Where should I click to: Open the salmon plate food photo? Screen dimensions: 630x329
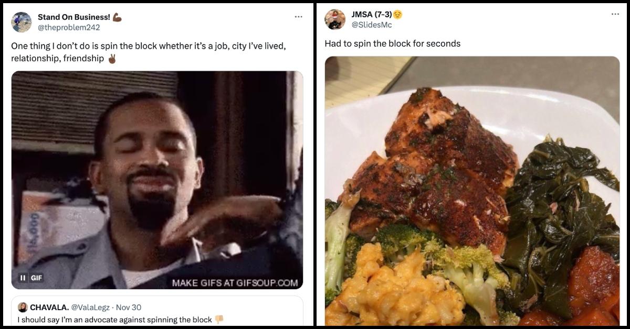click(x=472, y=191)
